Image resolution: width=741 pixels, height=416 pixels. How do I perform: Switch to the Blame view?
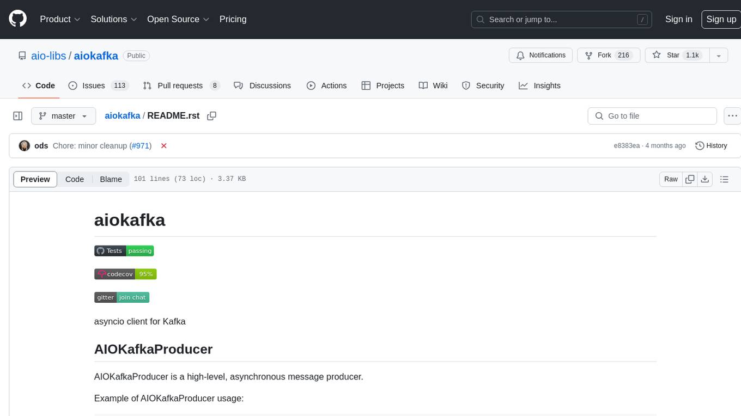pyautogui.click(x=111, y=179)
